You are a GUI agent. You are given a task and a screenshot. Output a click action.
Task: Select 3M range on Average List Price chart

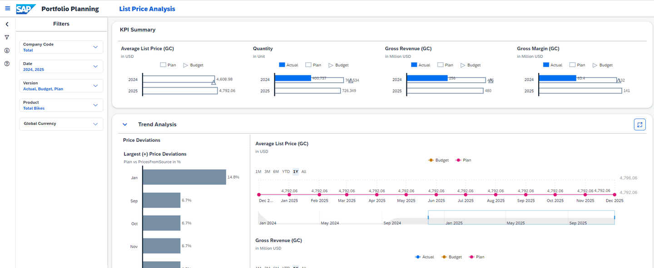point(268,172)
